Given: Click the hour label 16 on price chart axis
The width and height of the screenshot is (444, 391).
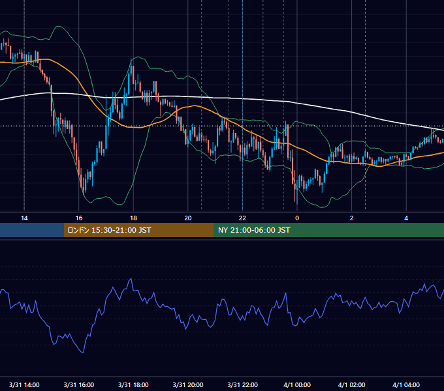Looking at the screenshot, I should tap(79, 218).
